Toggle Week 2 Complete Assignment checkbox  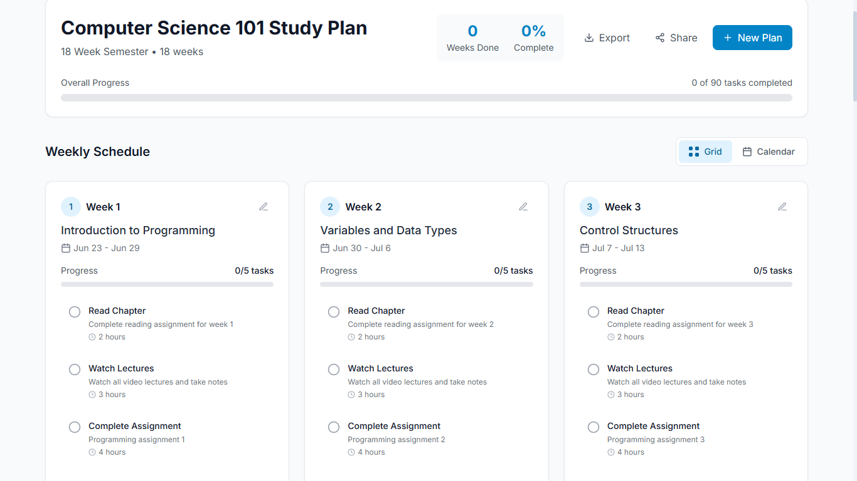tap(334, 427)
